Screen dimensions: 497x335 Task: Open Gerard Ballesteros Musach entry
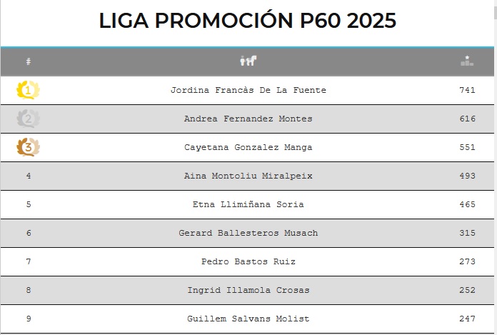pyautogui.click(x=248, y=233)
